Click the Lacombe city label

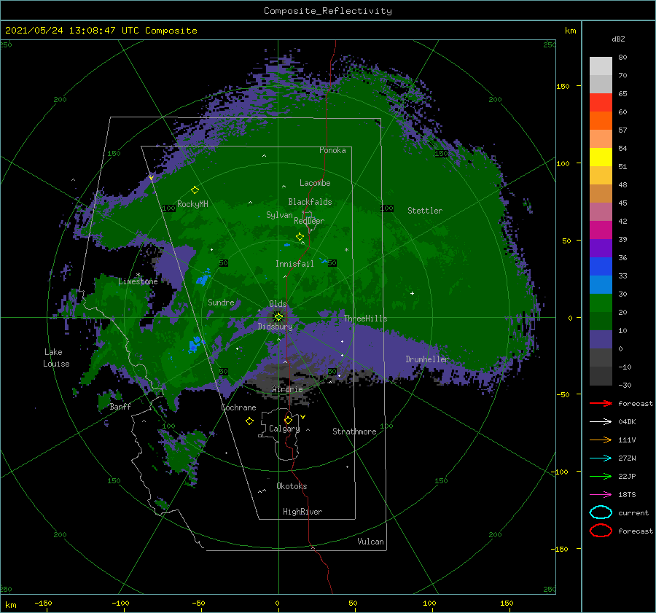tap(315, 183)
